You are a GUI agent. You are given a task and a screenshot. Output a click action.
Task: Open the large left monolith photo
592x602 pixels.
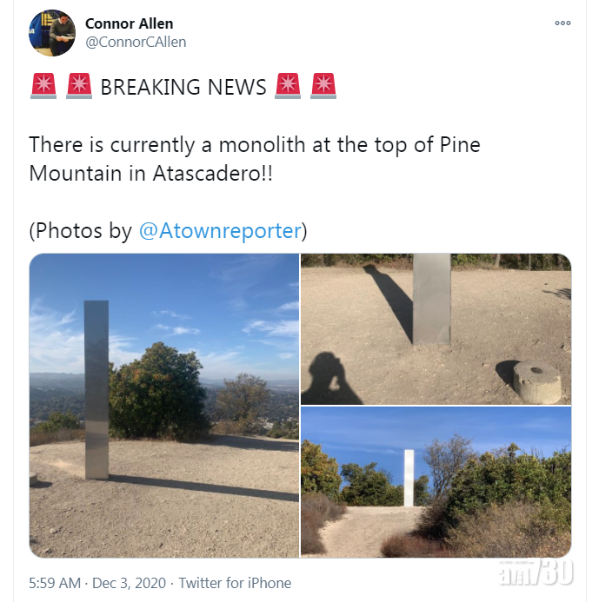163,405
